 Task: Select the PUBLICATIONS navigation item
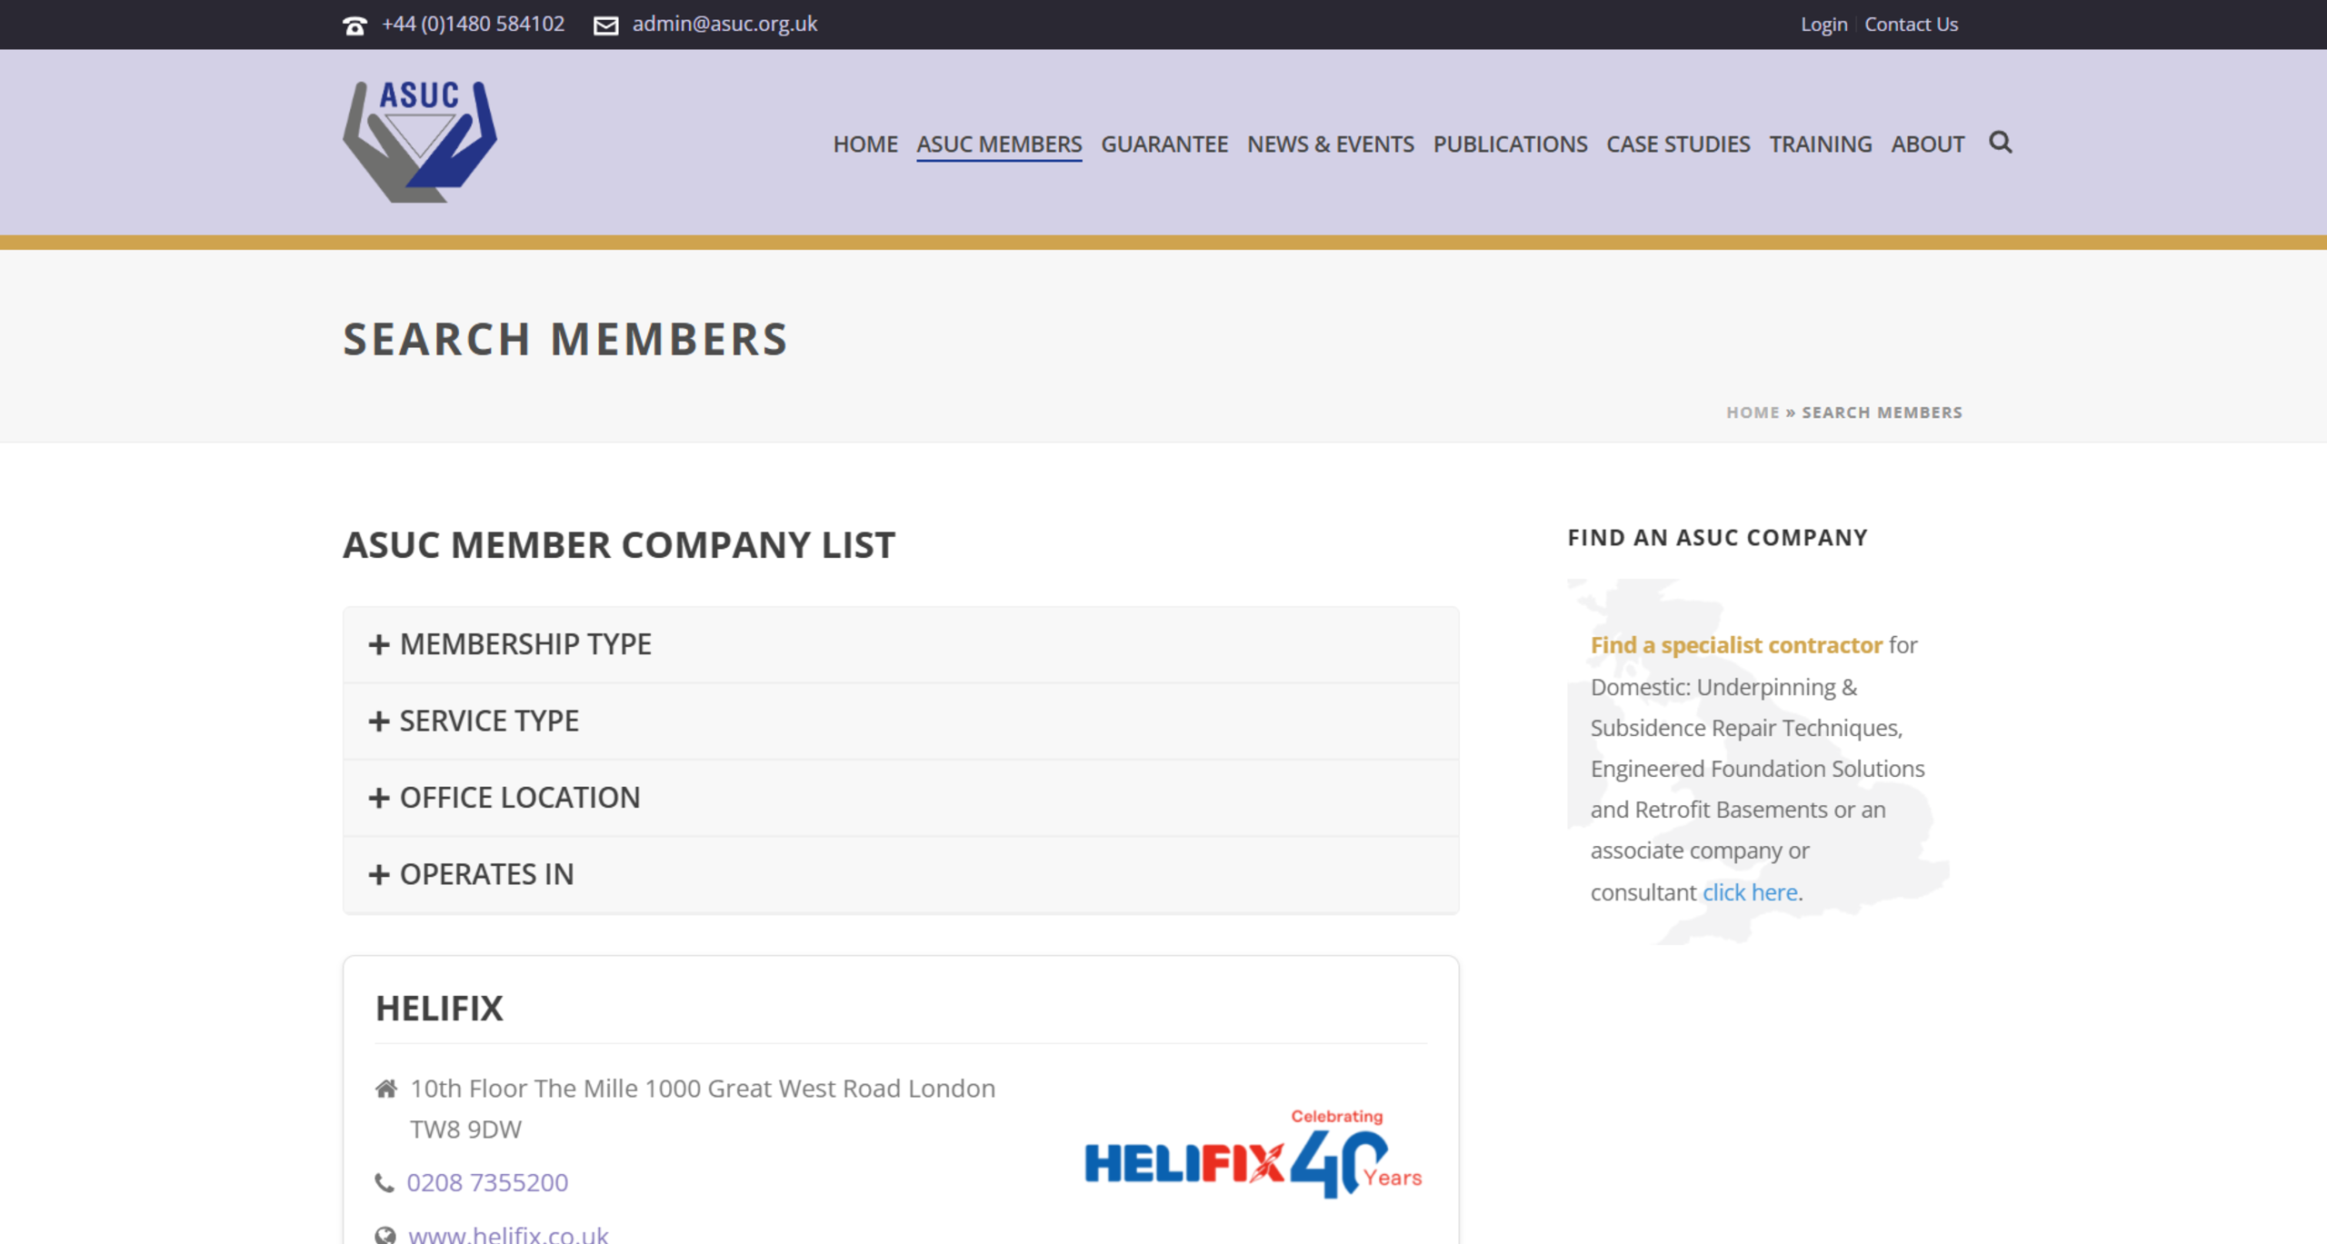click(x=1510, y=144)
